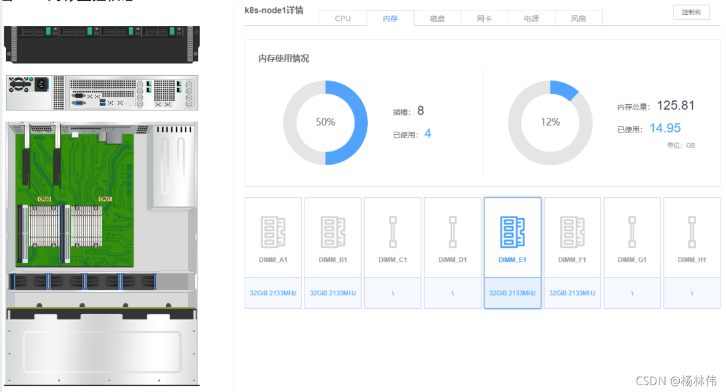Click the DIMM_A1 label text
Viewport: 726px width, 392px height.
(273, 259)
